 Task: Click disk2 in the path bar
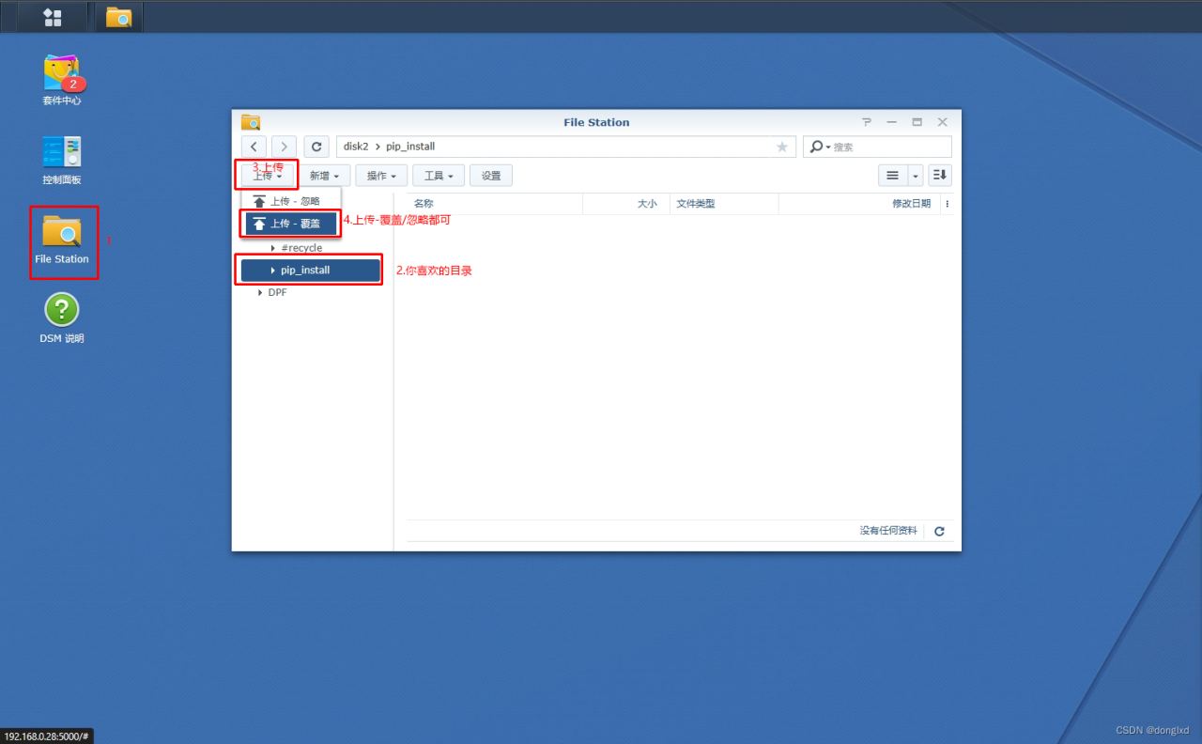click(x=356, y=147)
